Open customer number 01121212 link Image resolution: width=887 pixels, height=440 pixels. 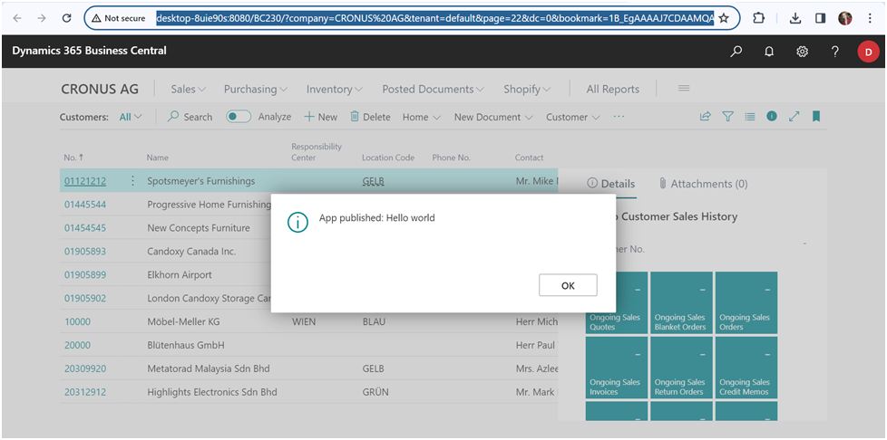pos(84,181)
